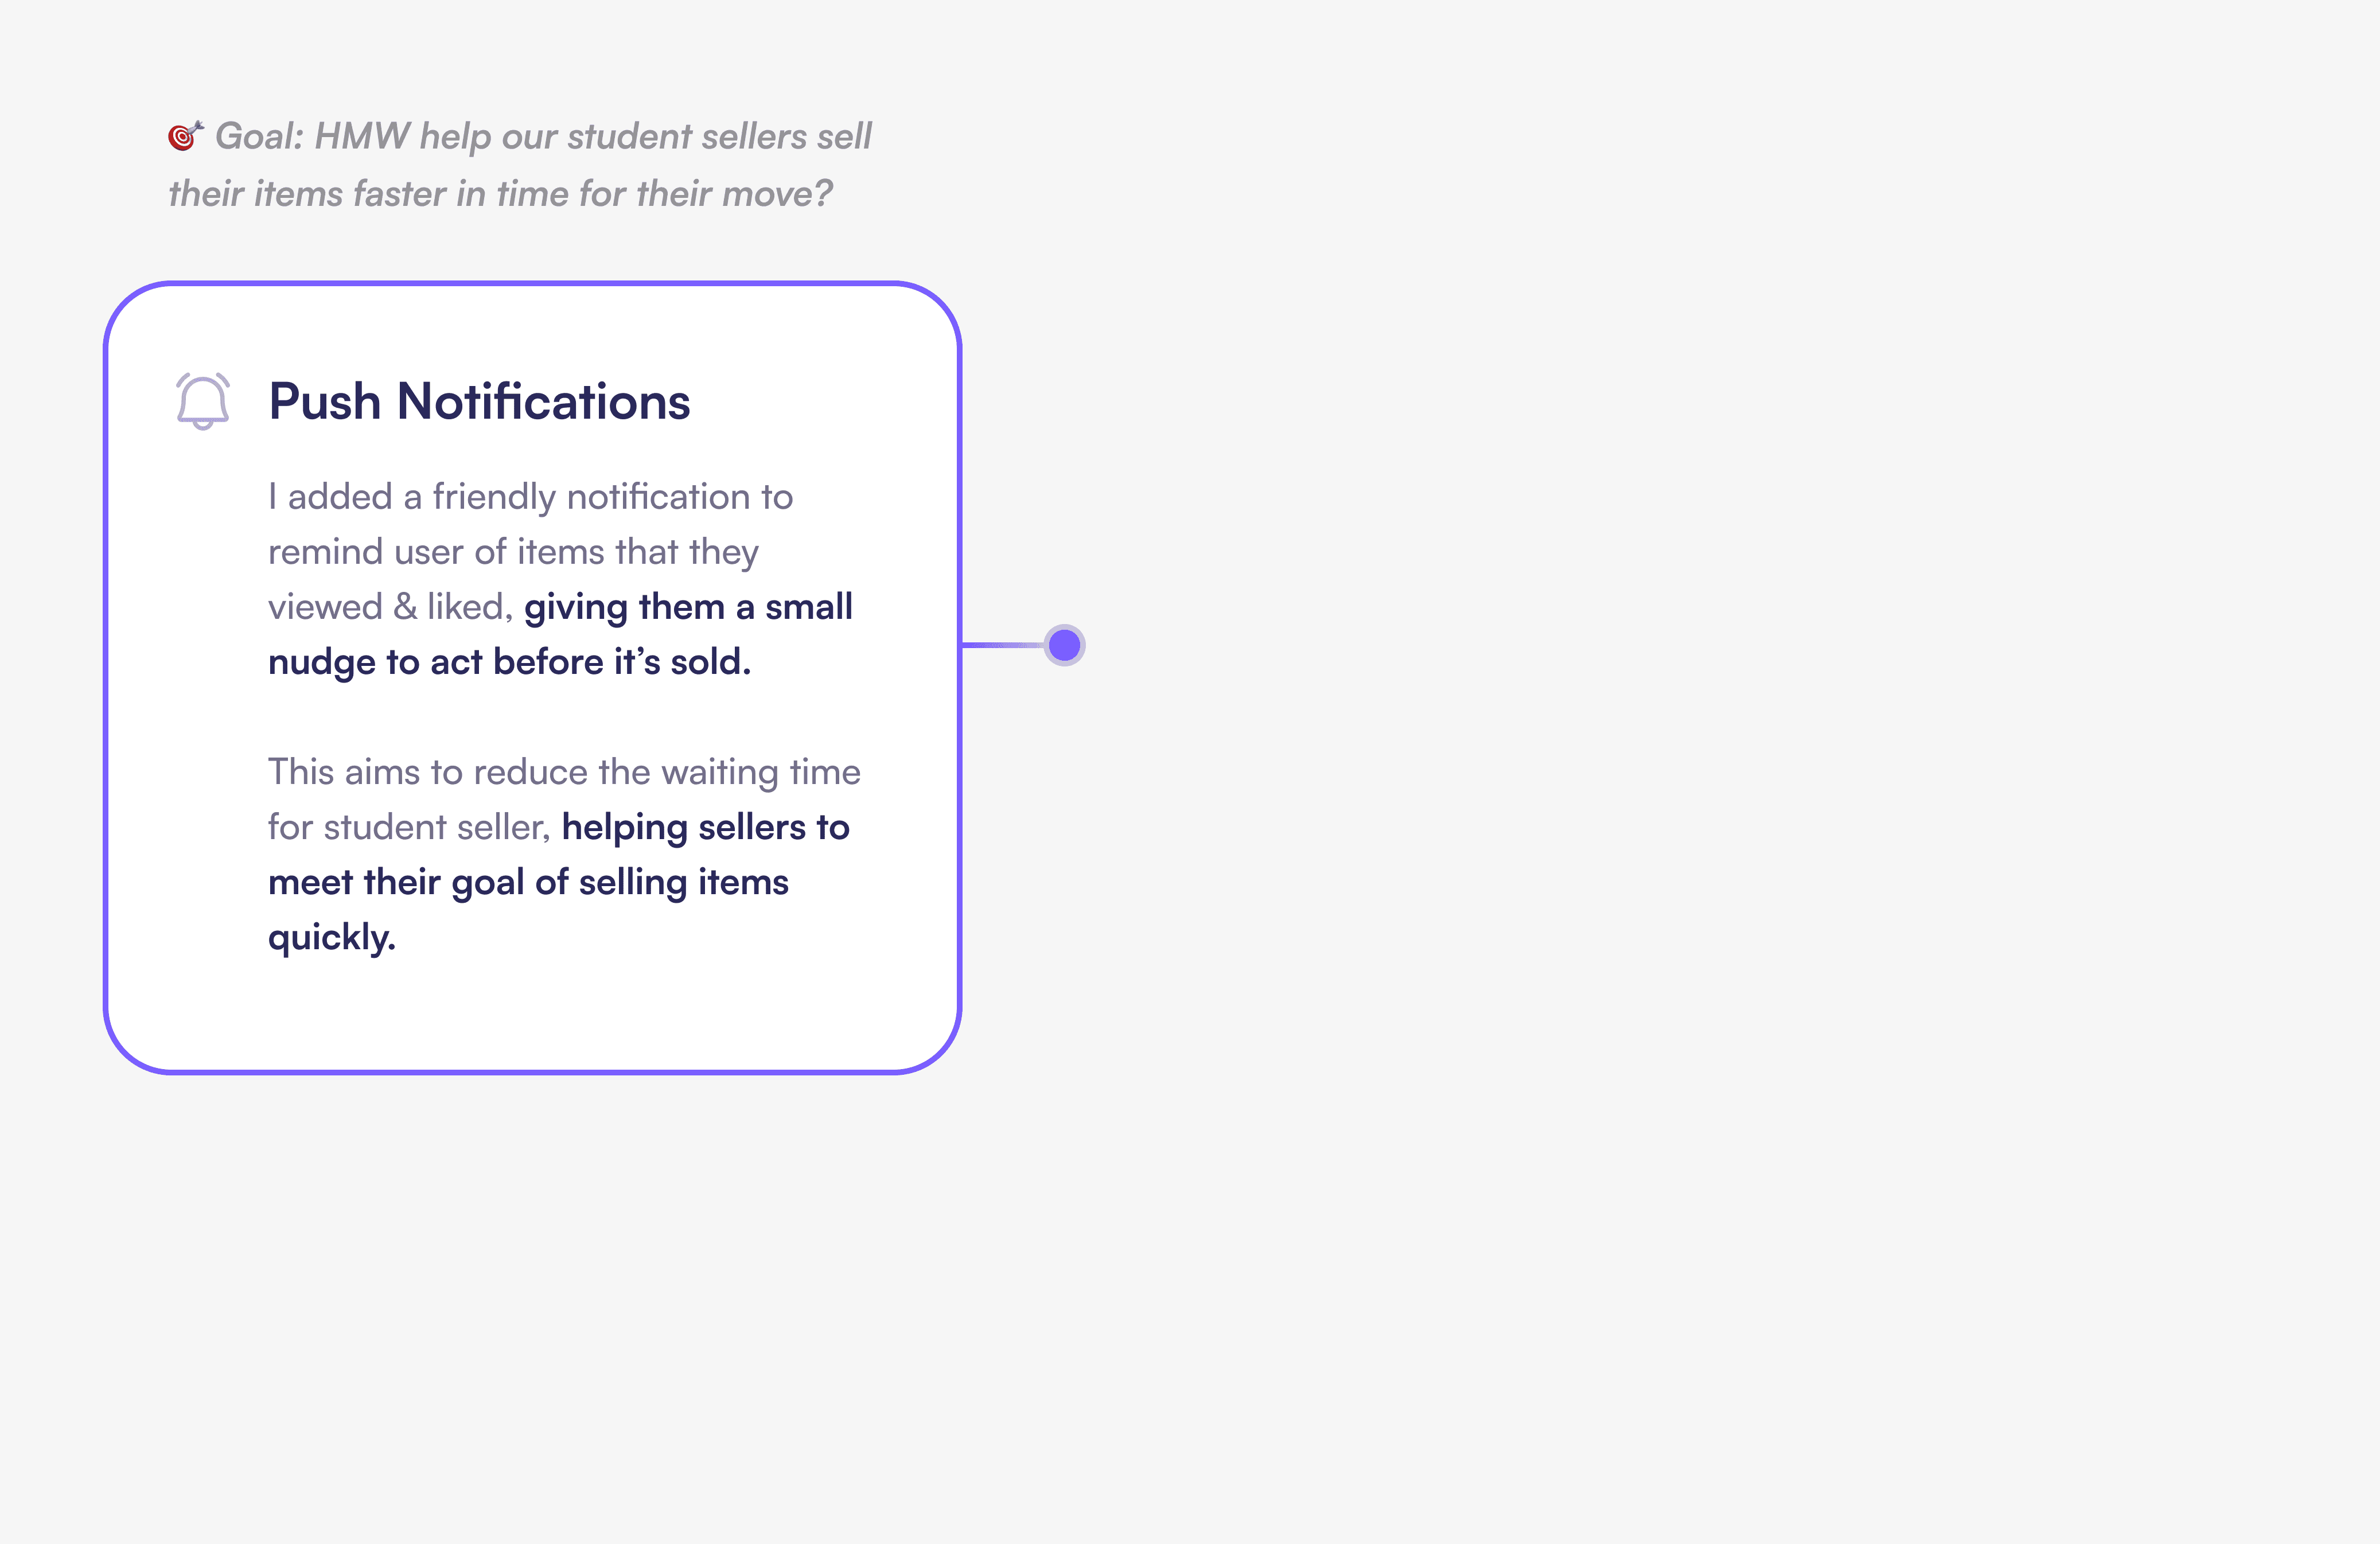Click the red target dart emoji
This screenshot has height=1544, width=2380.
tap(185, 135)
